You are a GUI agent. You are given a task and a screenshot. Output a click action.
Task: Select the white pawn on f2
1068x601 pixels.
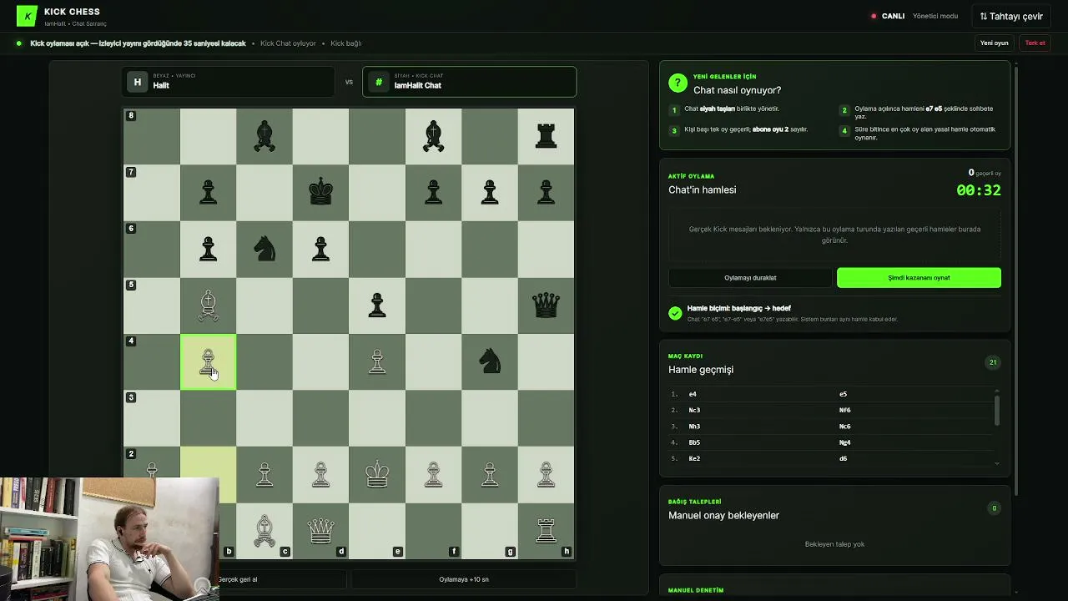pyautogui.click(x=433, y=474)
